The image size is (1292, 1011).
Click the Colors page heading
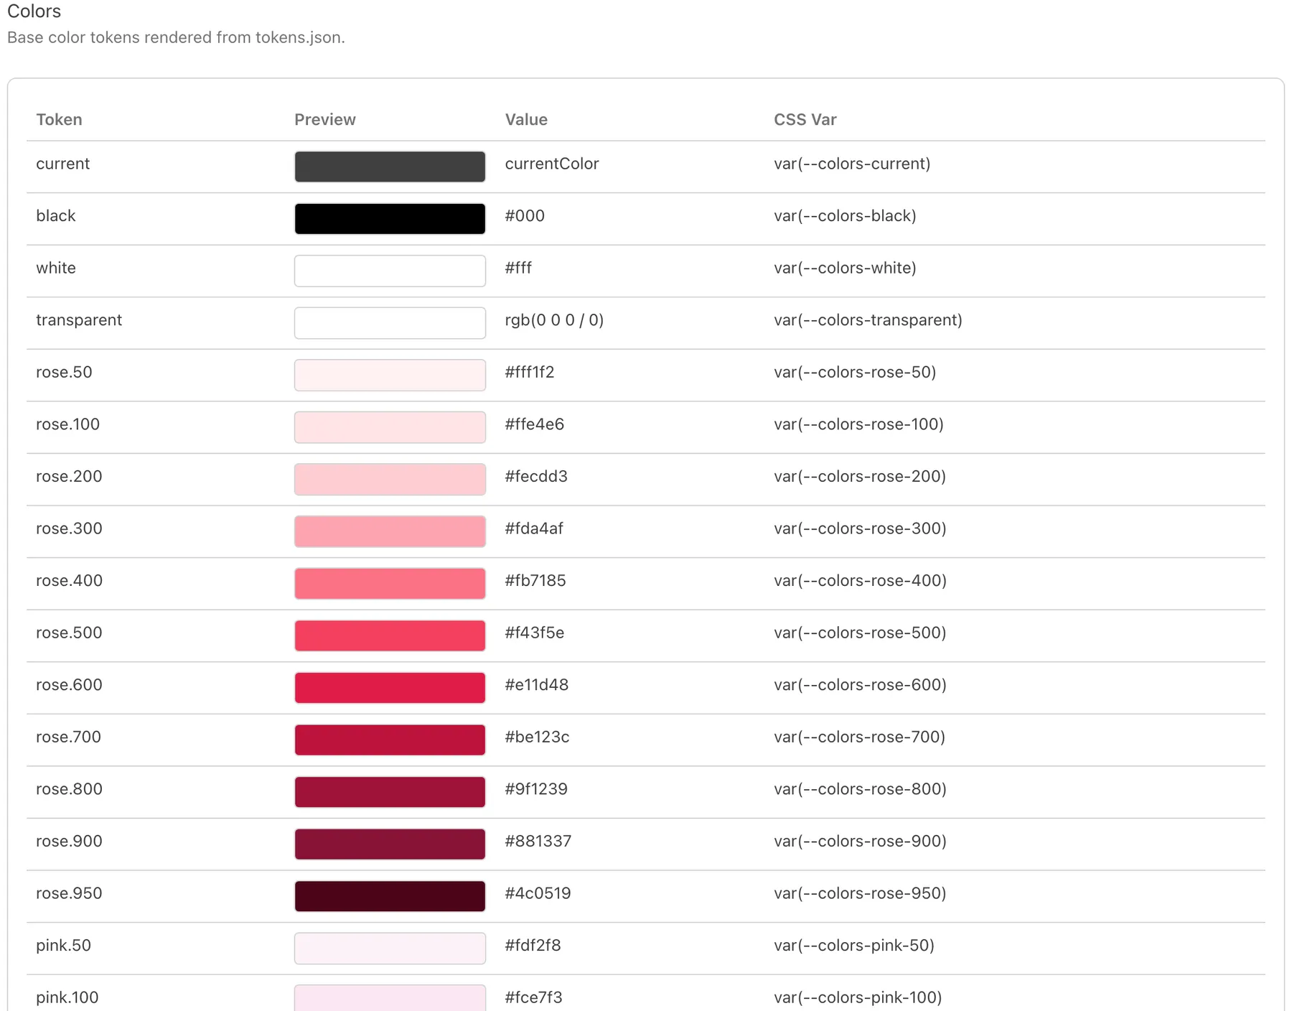point(34,11)
